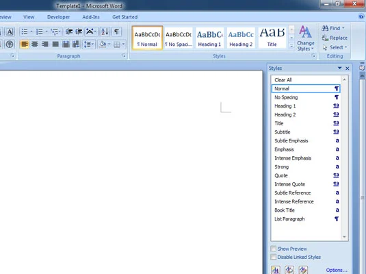Screen dimensions: 366x274
Task: Open the View tab
Action: (x=29, y=17)
